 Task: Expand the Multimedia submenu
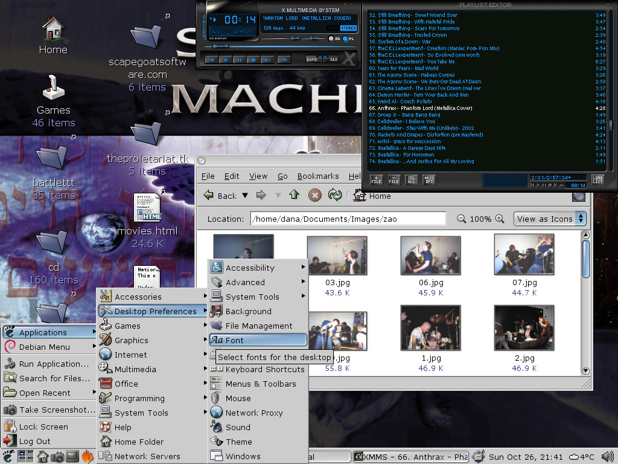[x=153, y=369]
